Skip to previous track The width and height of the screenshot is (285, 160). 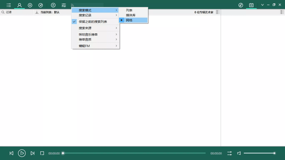(x=11, y=153)
